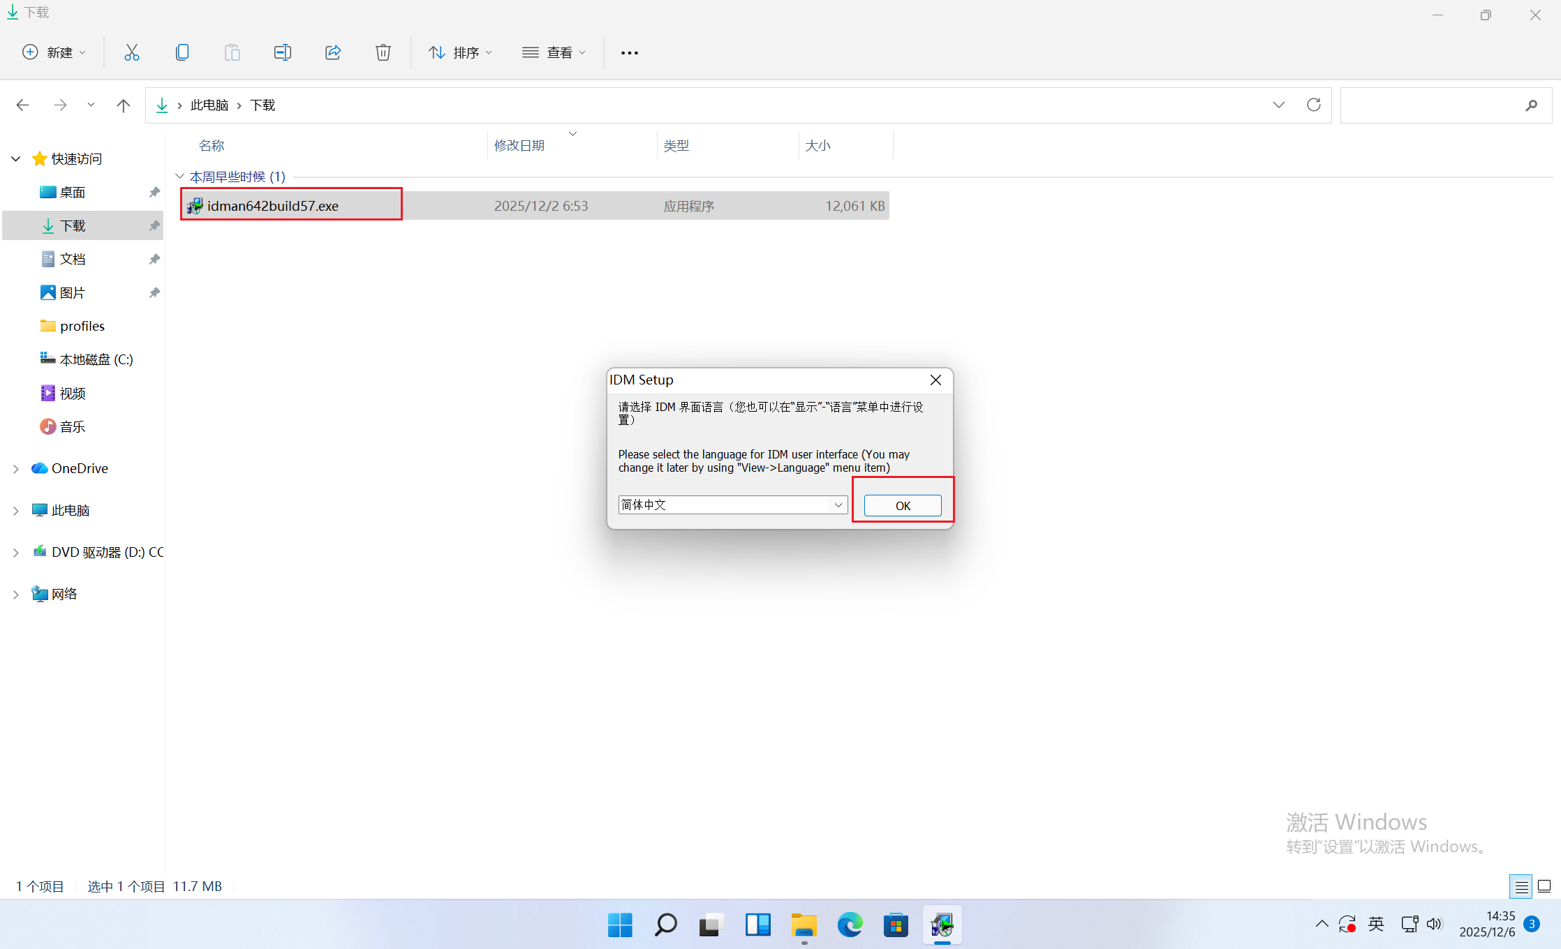
Task: Go up one folder level with up arrow
Action: coord(124,105)
